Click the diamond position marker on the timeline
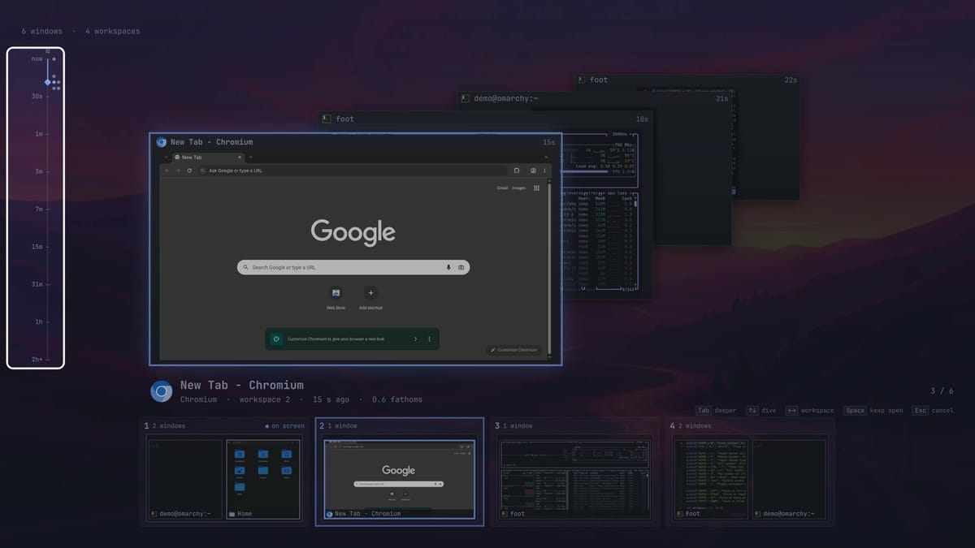 48,82
